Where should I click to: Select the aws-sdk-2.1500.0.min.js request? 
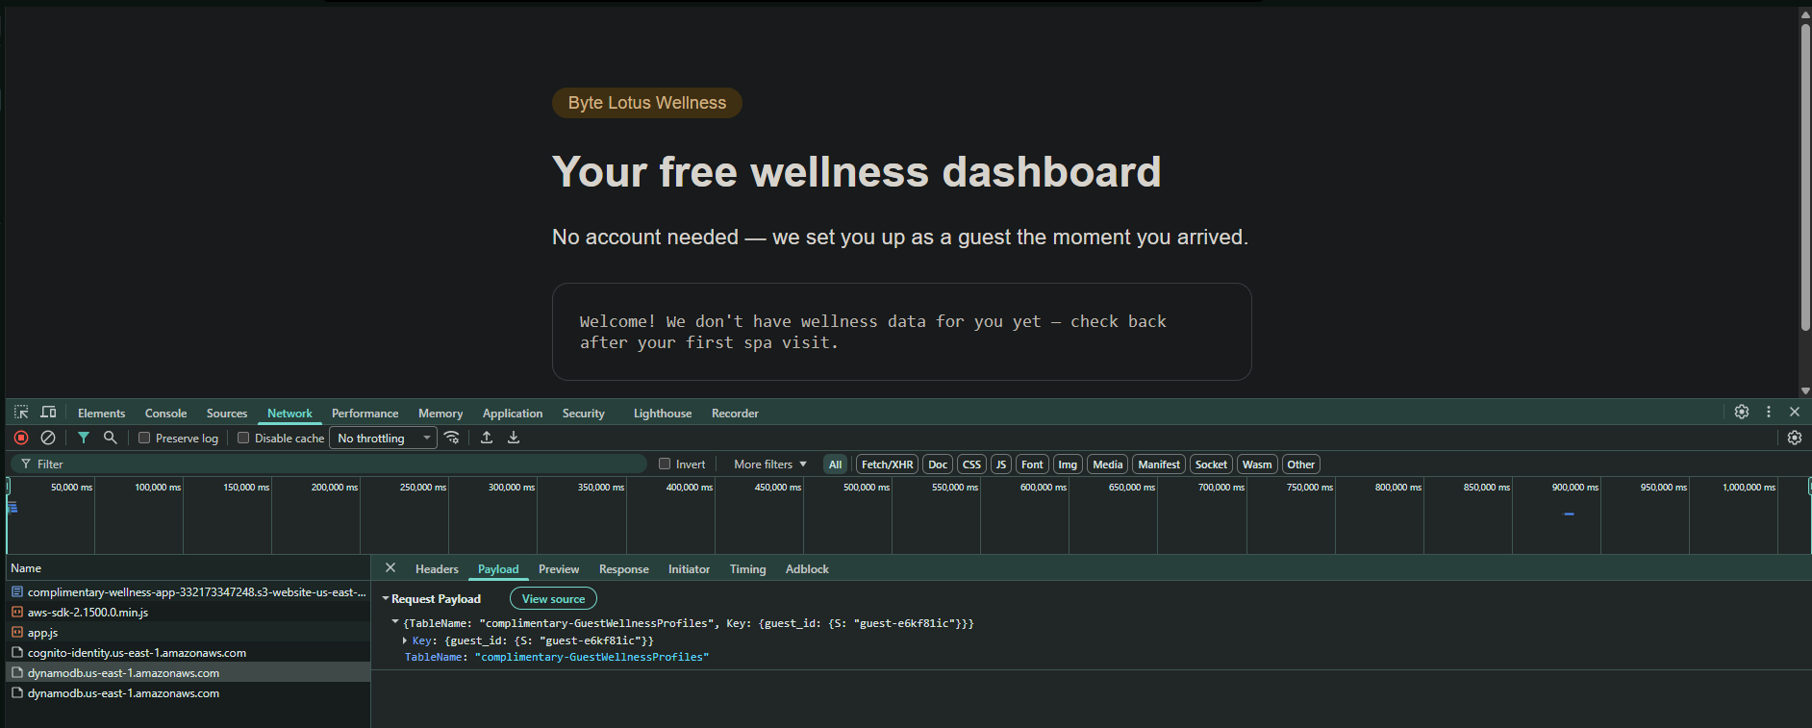point(189,613)
